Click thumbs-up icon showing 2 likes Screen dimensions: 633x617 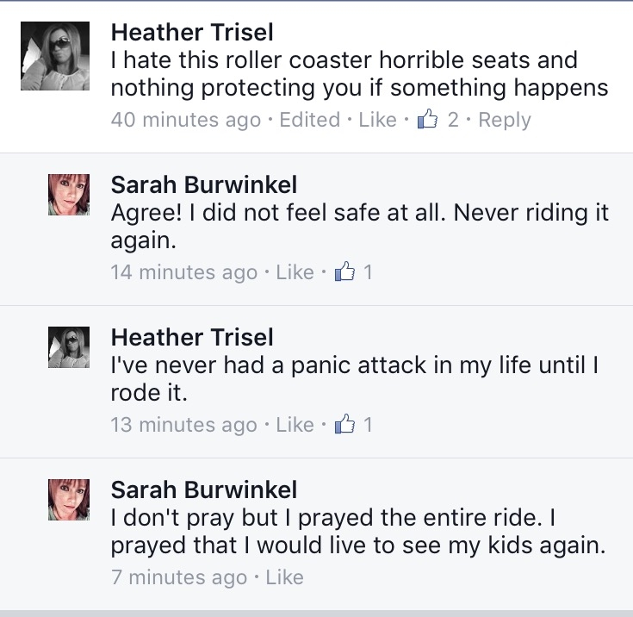click(x=427, y=120)
